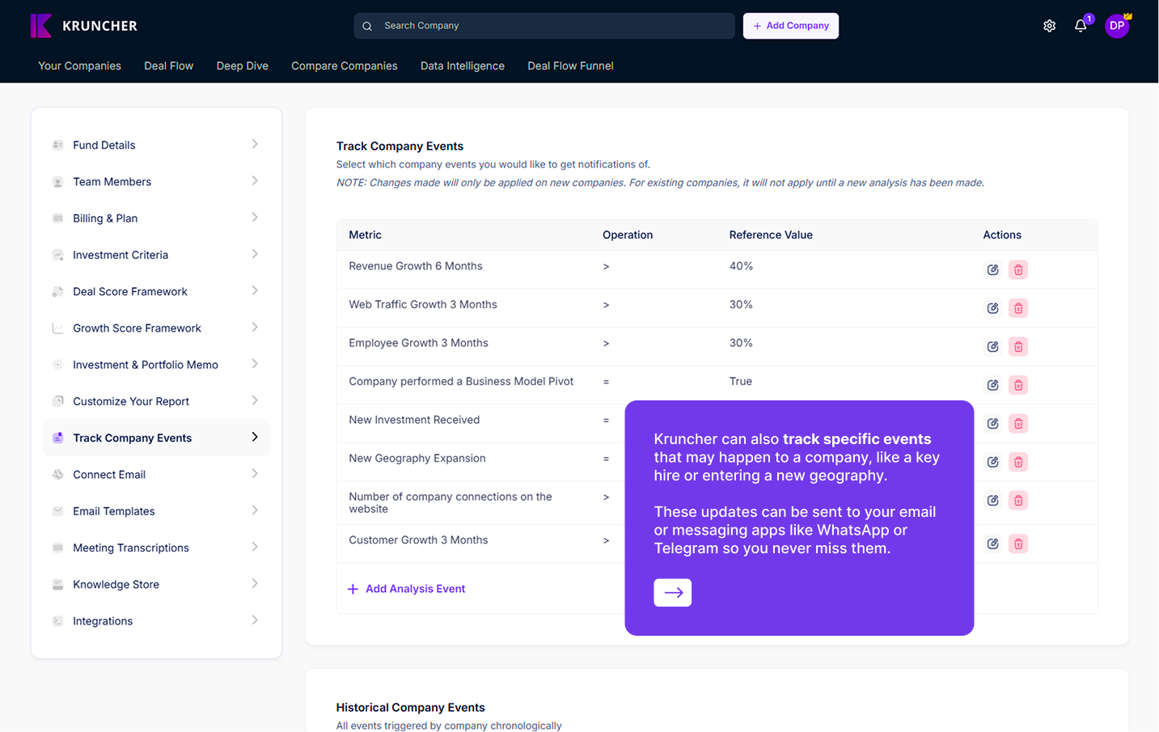Expand the Investment Criteria section arrow

[x=255, y=255]
